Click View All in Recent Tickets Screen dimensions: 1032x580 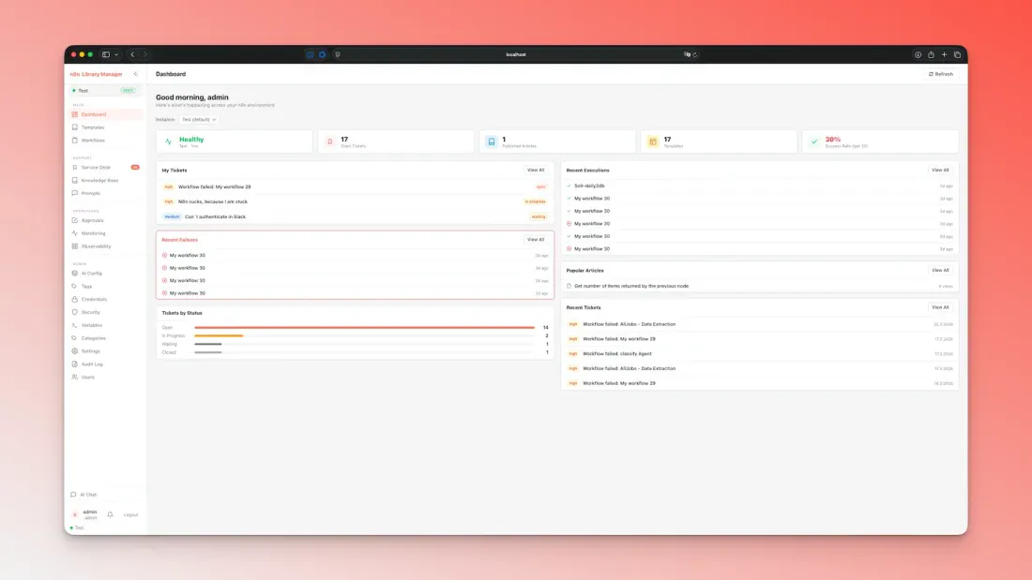(940, 307)
